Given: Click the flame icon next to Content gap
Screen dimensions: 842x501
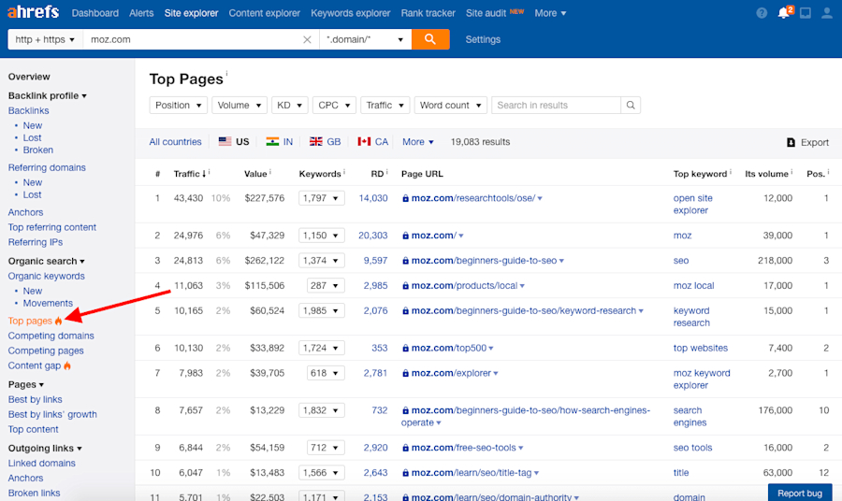Looking at the screenshot, I should pyautogui.click(x=67, y=365).
